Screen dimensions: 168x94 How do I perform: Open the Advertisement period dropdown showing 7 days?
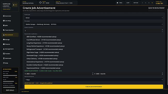pos(94,80)
